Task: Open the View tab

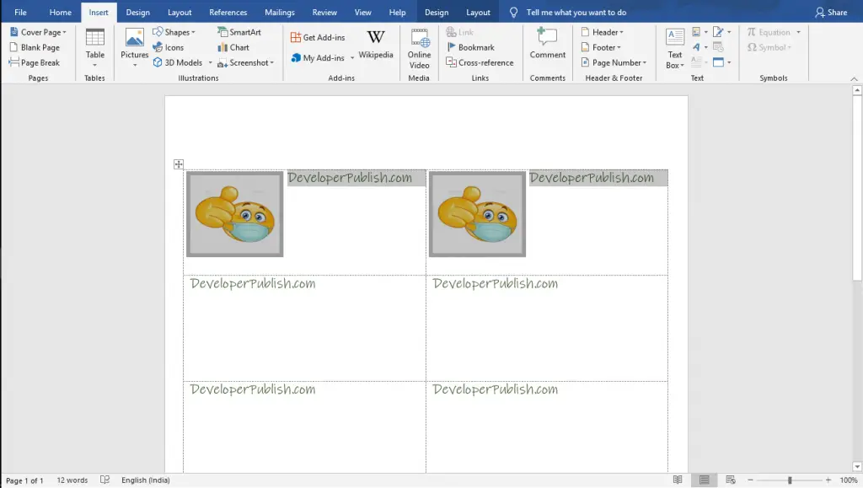Action: click(362, 12)
